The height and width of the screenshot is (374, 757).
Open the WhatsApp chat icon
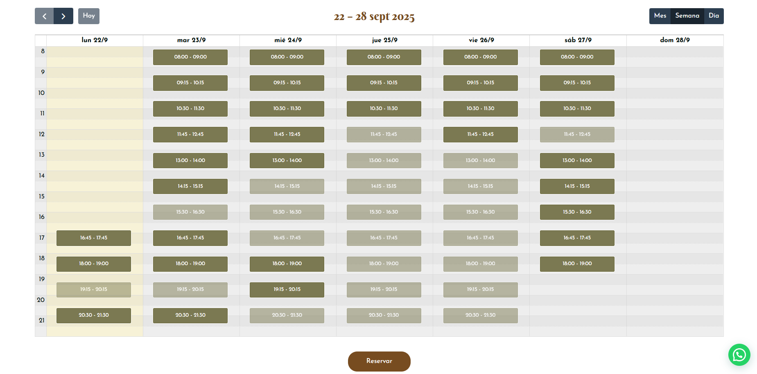pos(739,355)
